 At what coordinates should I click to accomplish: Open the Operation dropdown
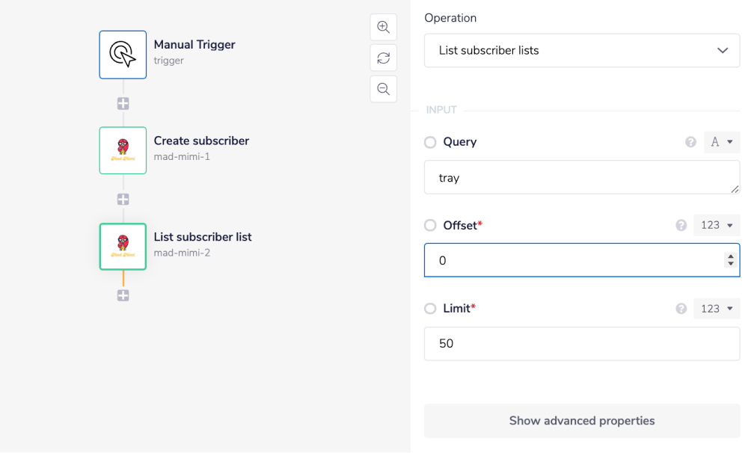click(581, 51)
